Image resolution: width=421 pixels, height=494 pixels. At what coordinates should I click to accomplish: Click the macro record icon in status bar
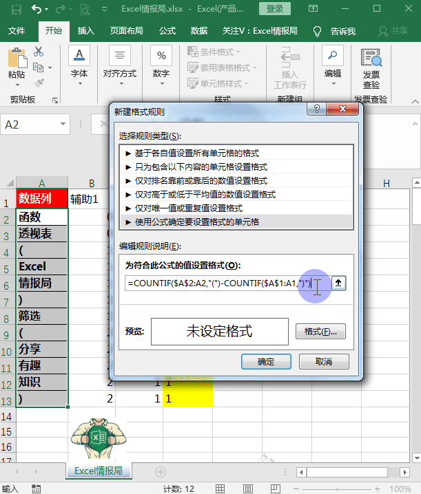pos(36,488)
